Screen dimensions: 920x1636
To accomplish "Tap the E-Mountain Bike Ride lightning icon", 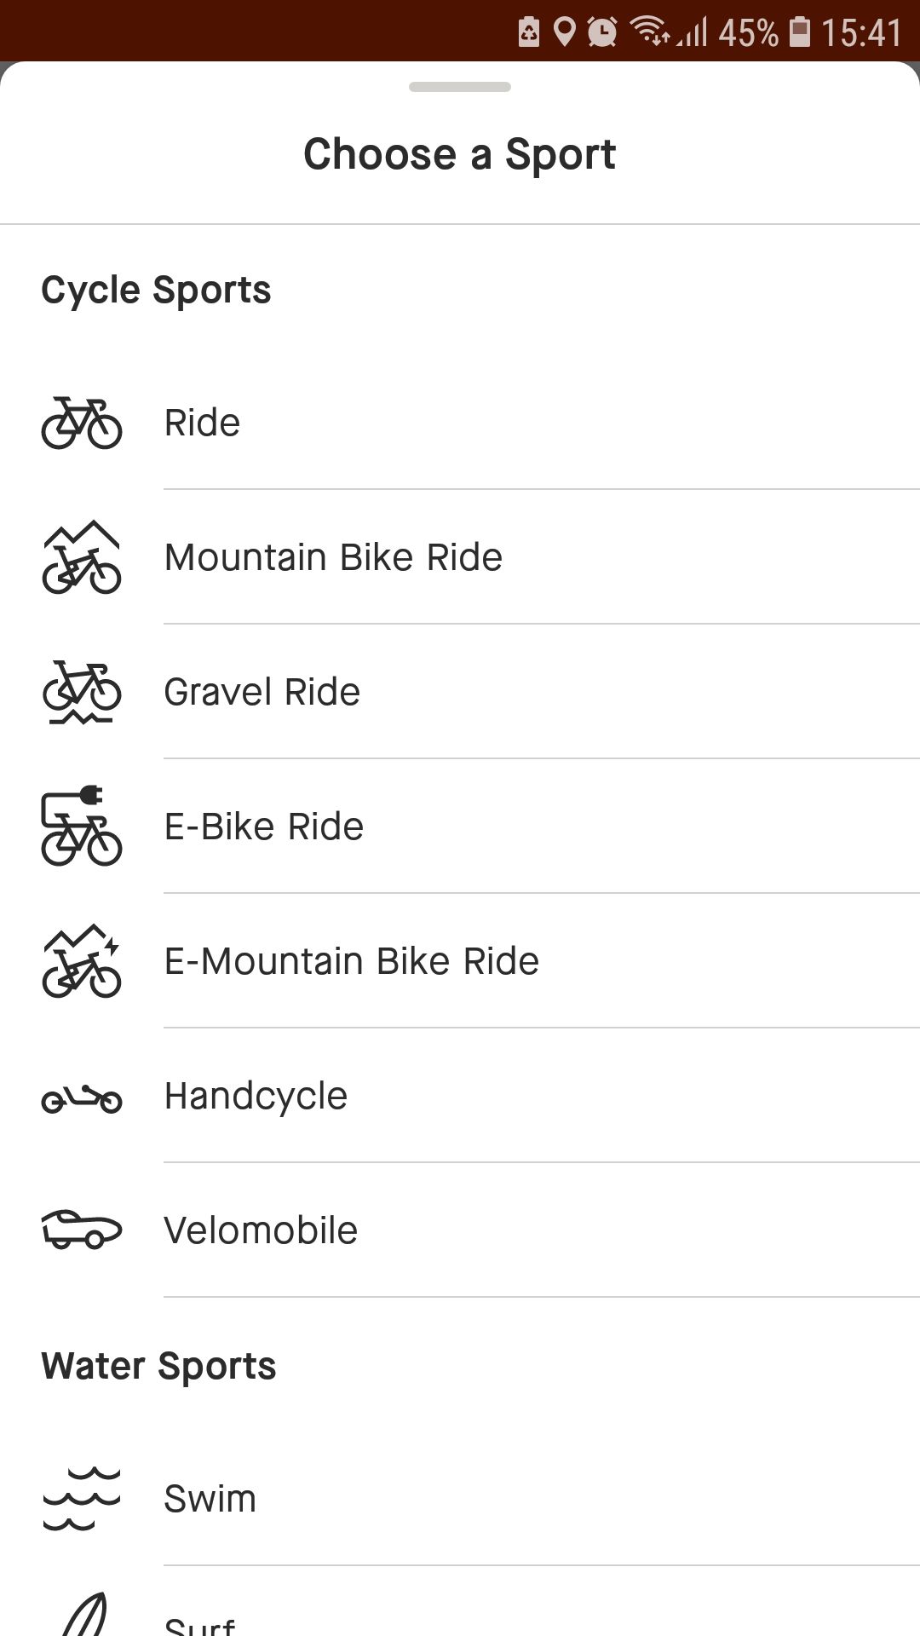I will tap(82, 961).
